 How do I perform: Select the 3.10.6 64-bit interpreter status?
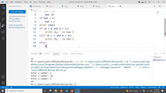[152, 87]
